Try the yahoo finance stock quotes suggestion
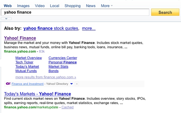This screenshot has width=181, height=113. 51,28
